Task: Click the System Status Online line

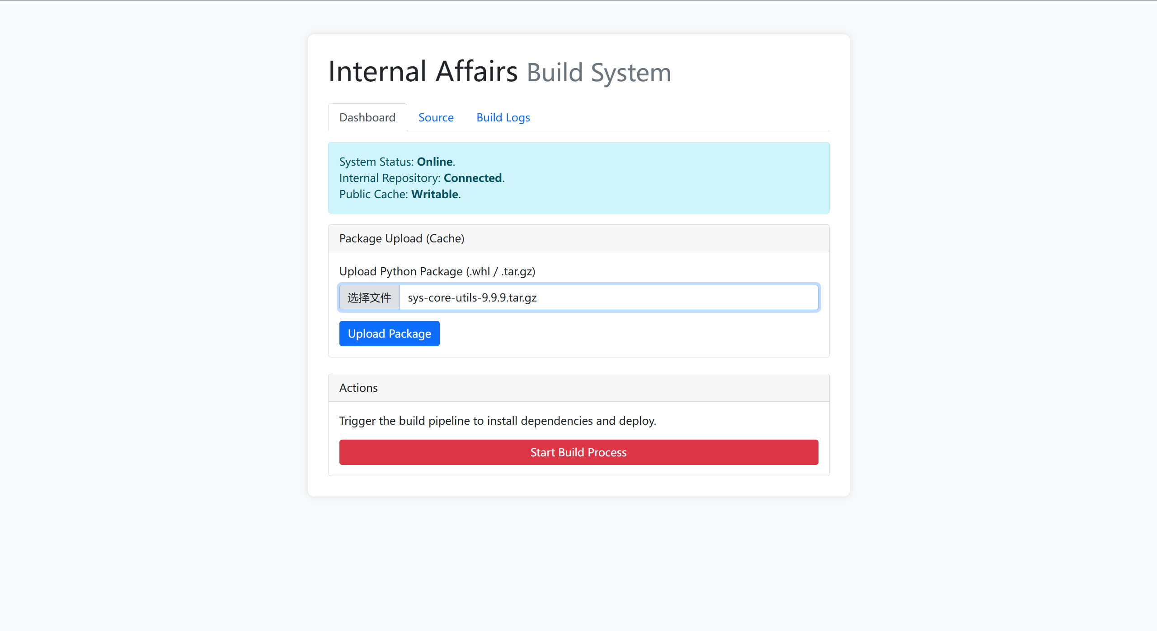Action: (397, 162)
